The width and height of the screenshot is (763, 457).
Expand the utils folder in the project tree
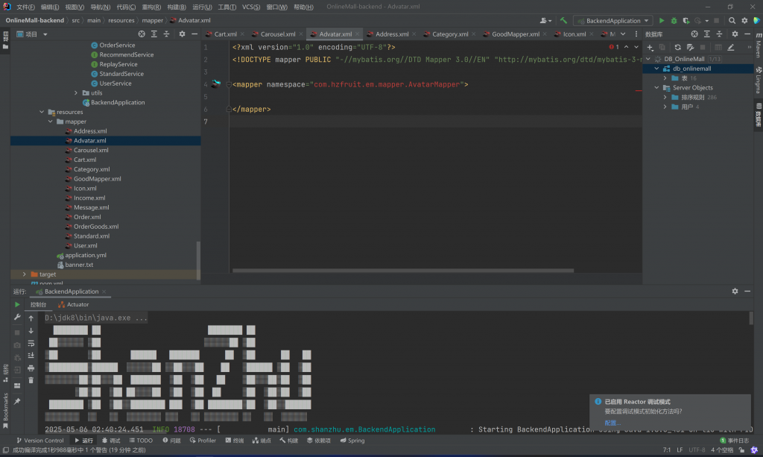click(76, 93)
